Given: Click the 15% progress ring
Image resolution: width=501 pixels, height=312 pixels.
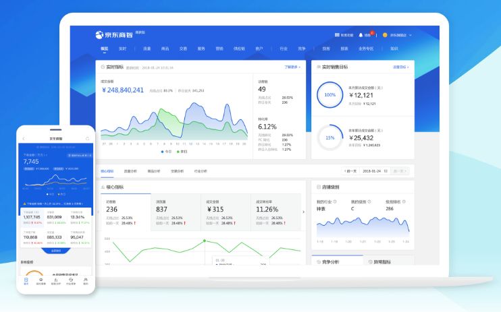Looking at the screenshot, I should [329, 137].
